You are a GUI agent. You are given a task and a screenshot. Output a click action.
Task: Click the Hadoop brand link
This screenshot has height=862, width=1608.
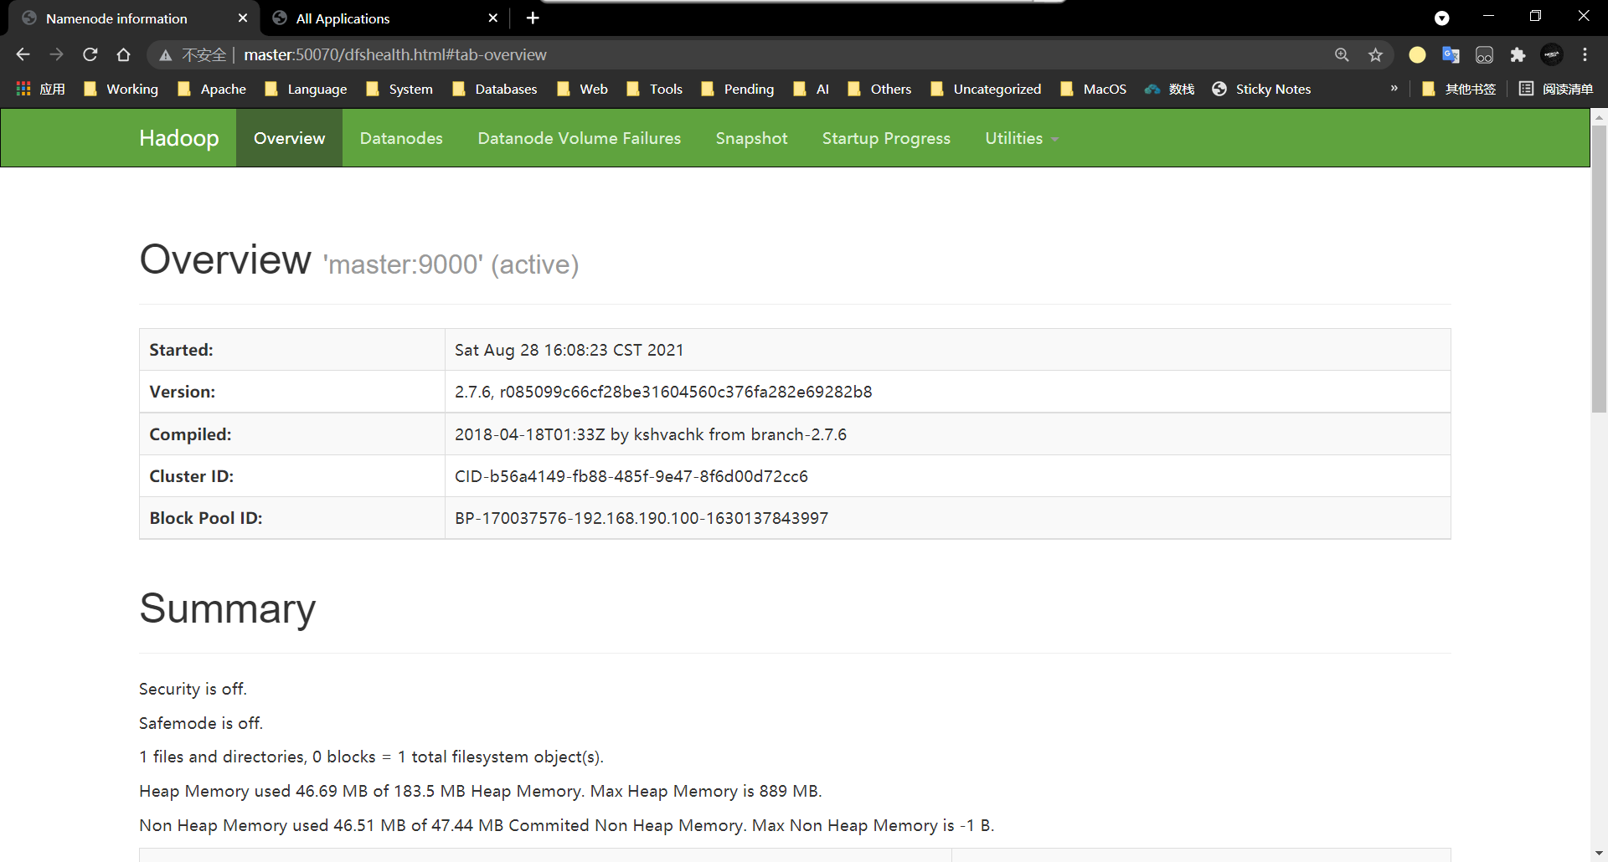(x=179, y=138)
